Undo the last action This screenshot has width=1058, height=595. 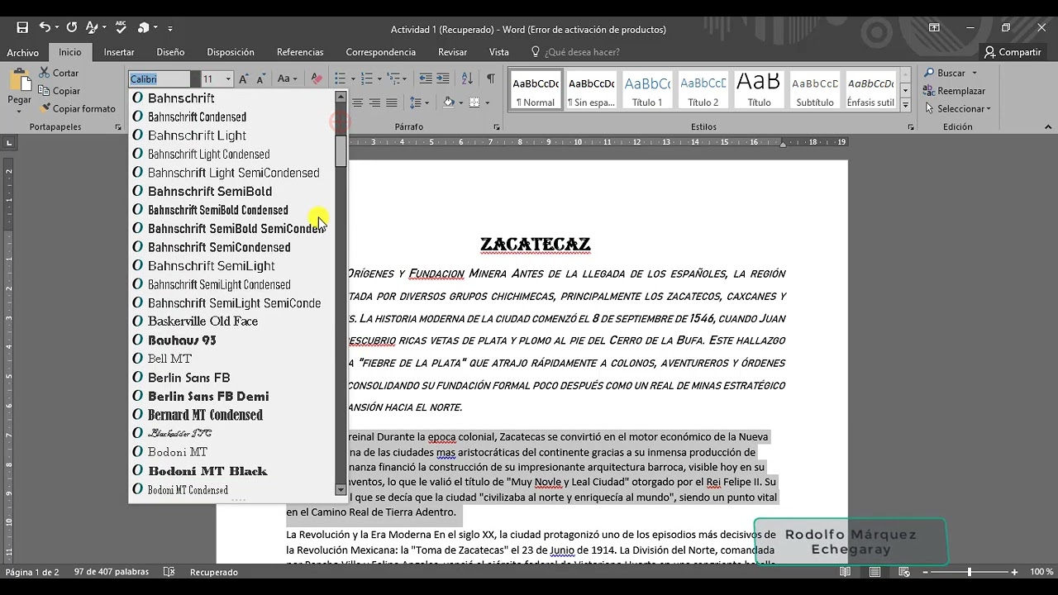(45, 27)
